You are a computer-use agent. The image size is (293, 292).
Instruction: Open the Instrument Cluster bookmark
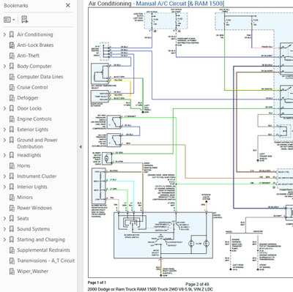click(37, 176)
